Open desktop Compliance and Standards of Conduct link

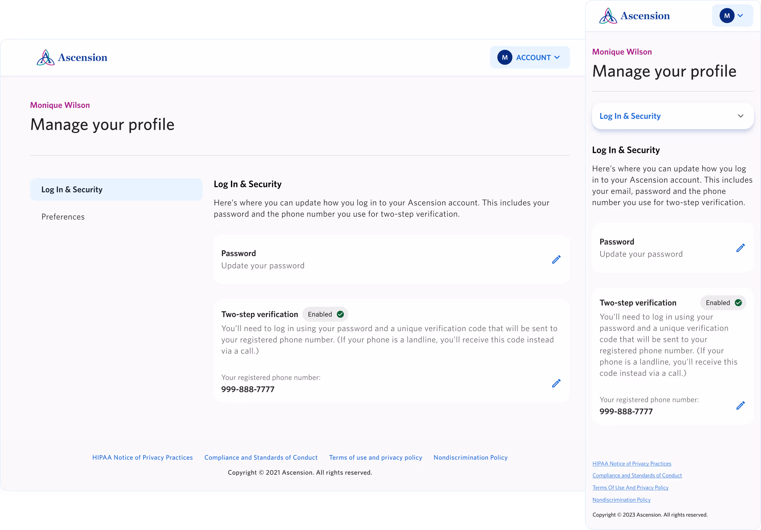point(261,457)
